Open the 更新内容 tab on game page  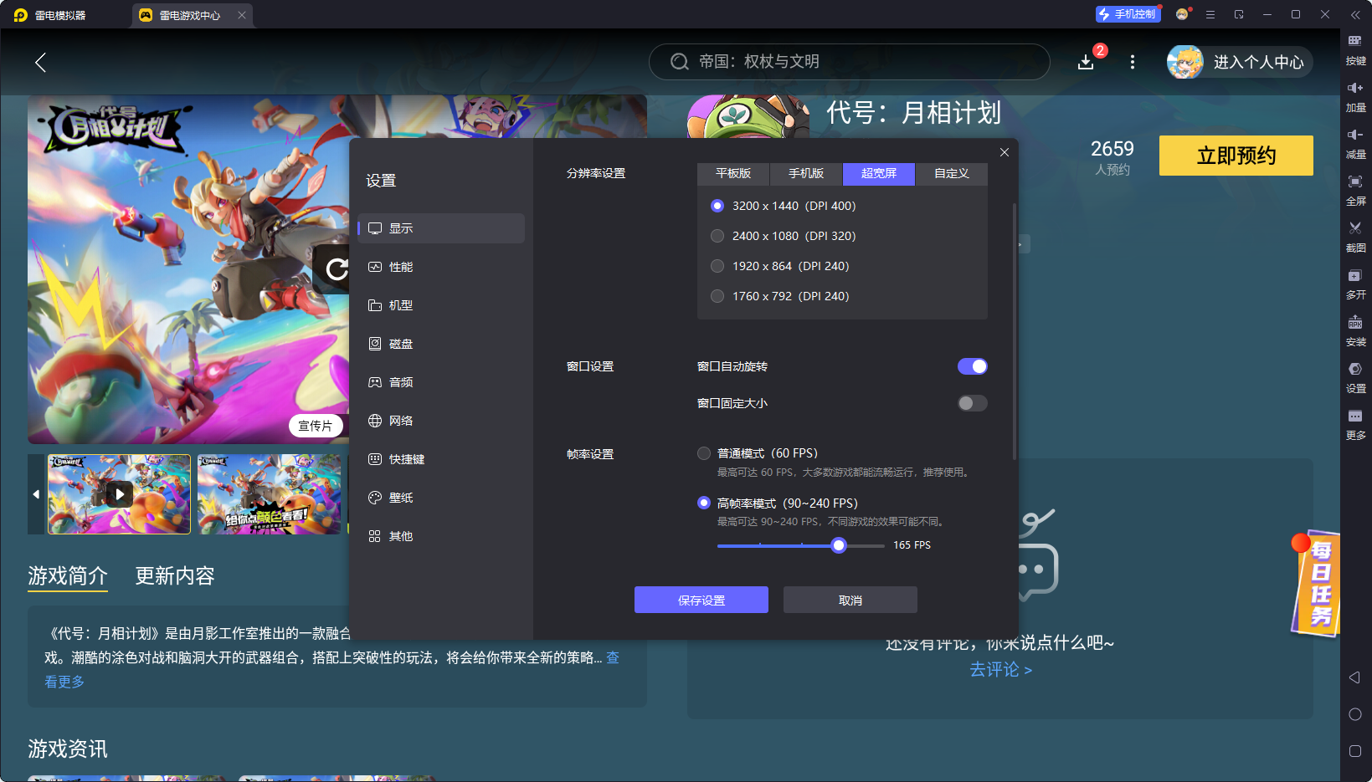174,576
